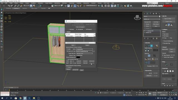Open the Modify tab in command panel
The image size is (178, 100).
[147, 14]
